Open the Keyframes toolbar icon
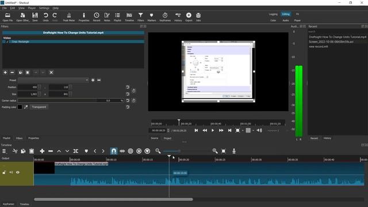This screenshot has width=368, height=207. [165, 17]
